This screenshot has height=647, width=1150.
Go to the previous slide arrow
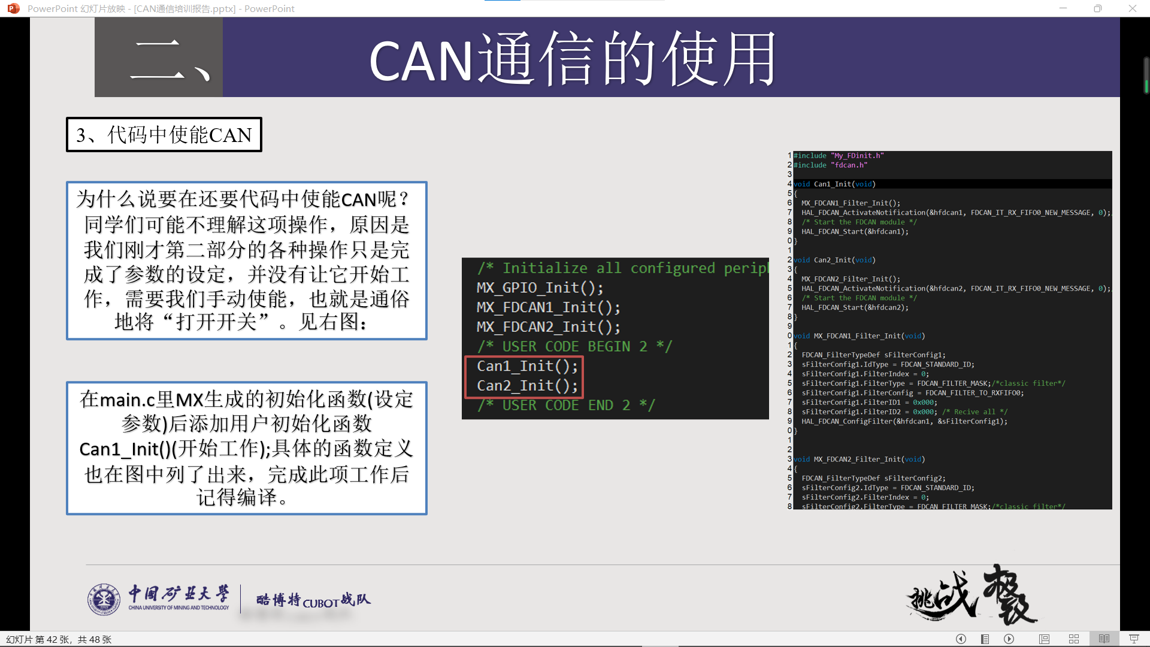961,639
